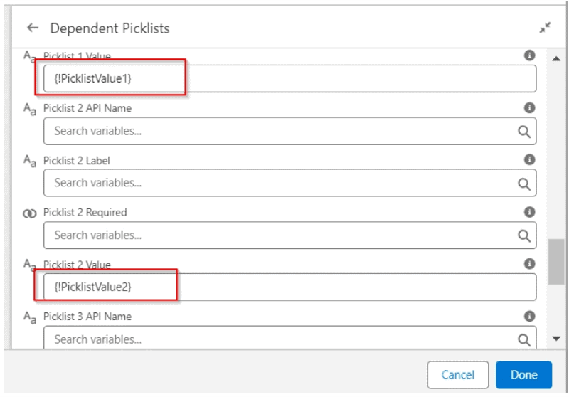Click search icon in Picklist 2 API Name field
Screen dimensions: 569x397
pos(524,132)
